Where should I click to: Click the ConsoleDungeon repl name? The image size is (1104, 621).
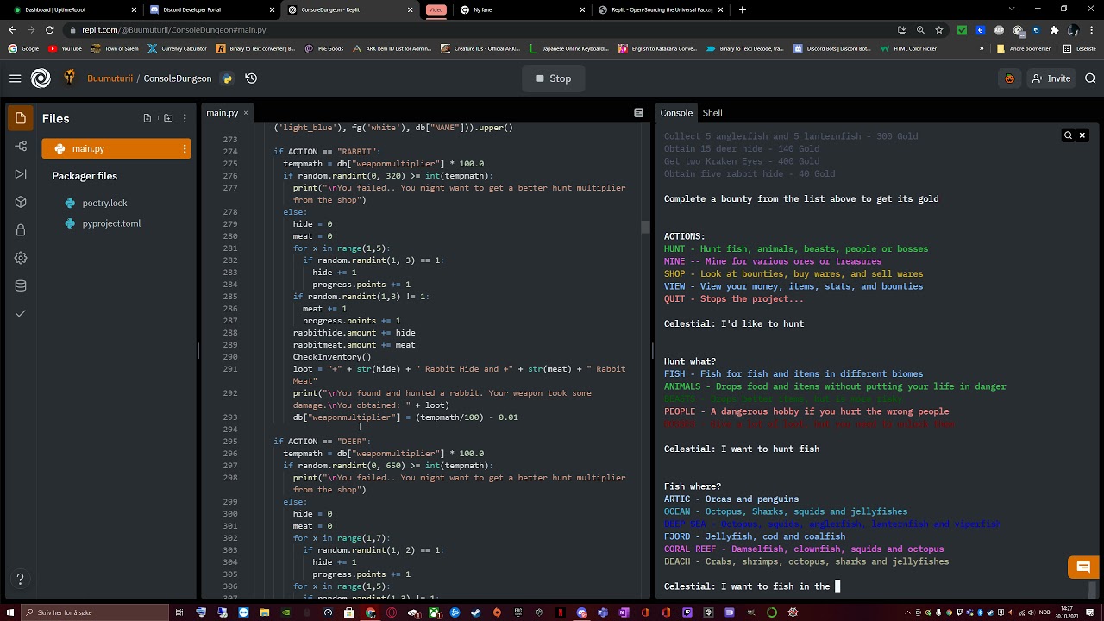point(178,78)
